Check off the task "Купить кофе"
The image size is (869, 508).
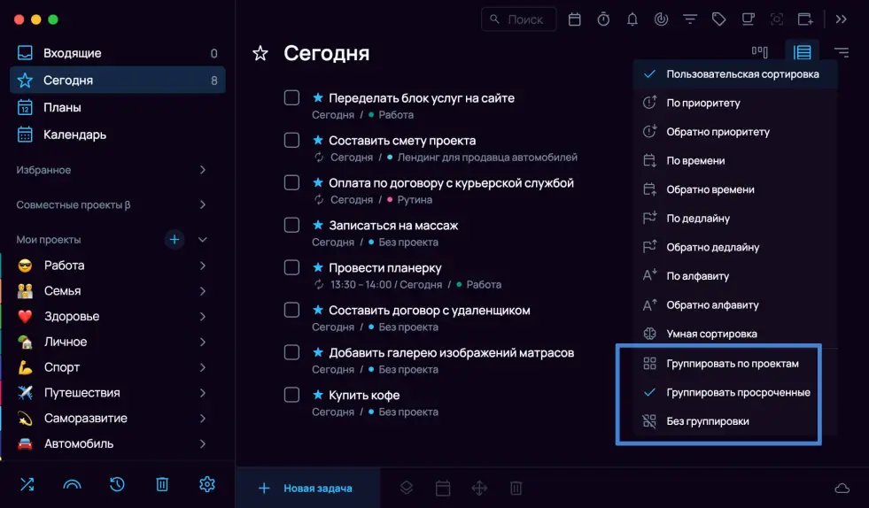click(x=291, y=395)
